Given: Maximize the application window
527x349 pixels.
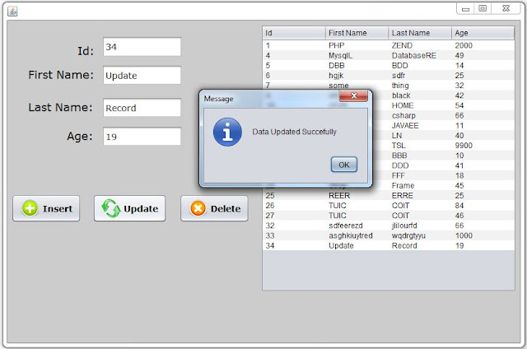Looking at the screenshot, I should point(483,9).
